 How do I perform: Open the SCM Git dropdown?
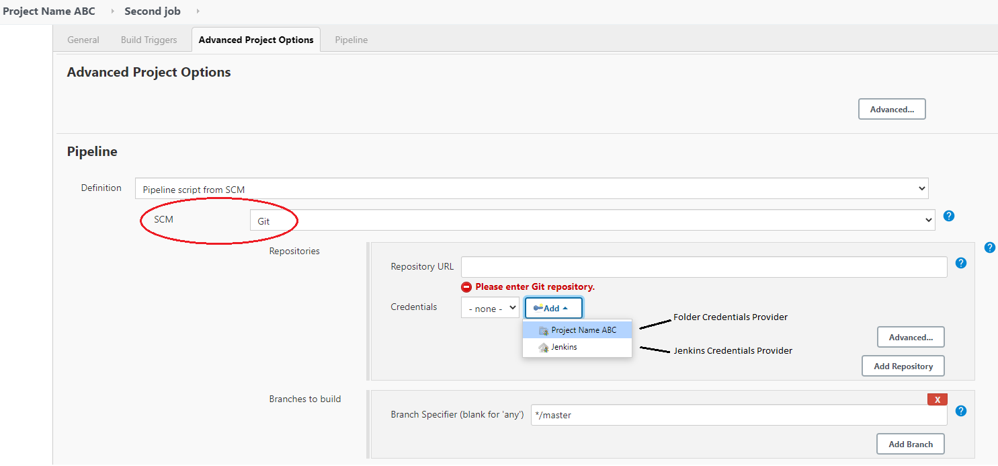point(591,220)
